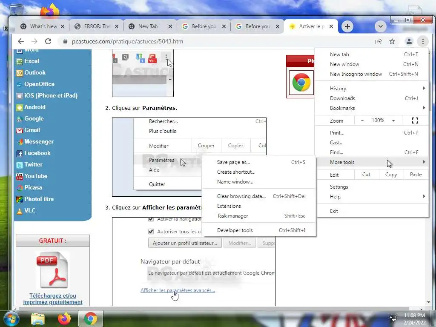Screen dimensions: 436x327
Task: Open the Outlook sidebar link
Action: click(x=35, y=72)
